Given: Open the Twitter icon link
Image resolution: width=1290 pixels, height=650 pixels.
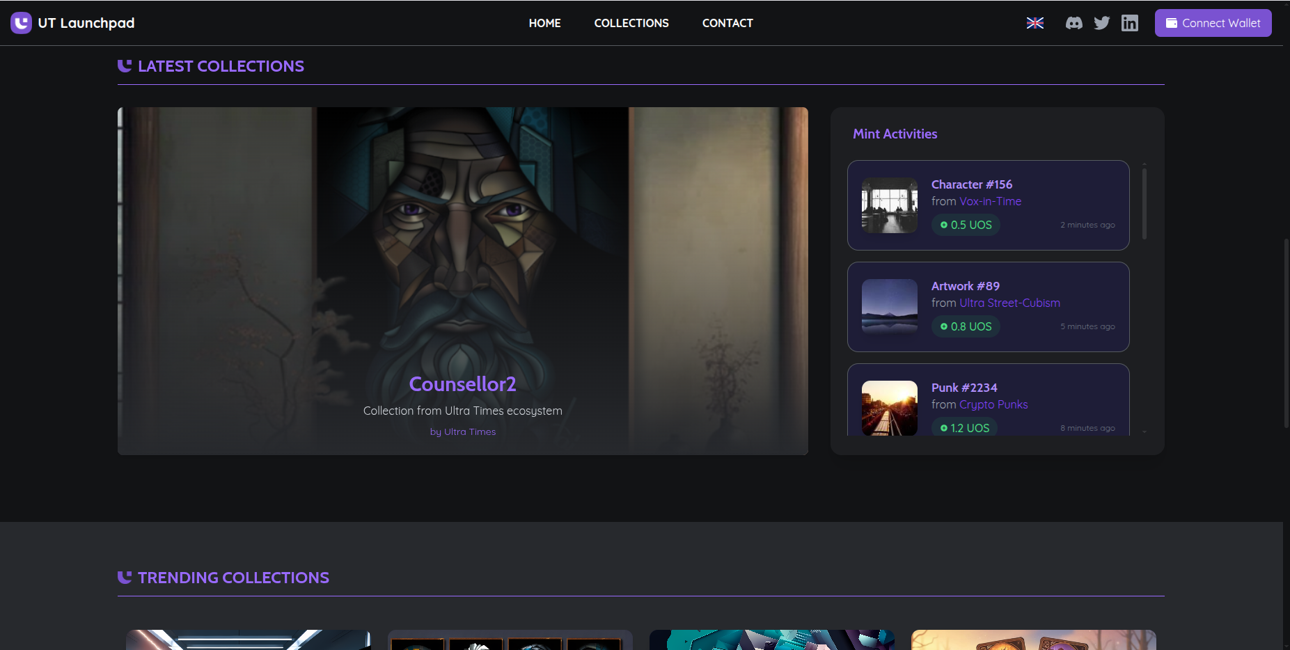Looking at the screenshot, I should [x=1101, y=23].
